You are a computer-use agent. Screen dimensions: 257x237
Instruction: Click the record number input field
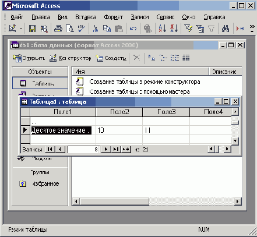tap(83, 150)
